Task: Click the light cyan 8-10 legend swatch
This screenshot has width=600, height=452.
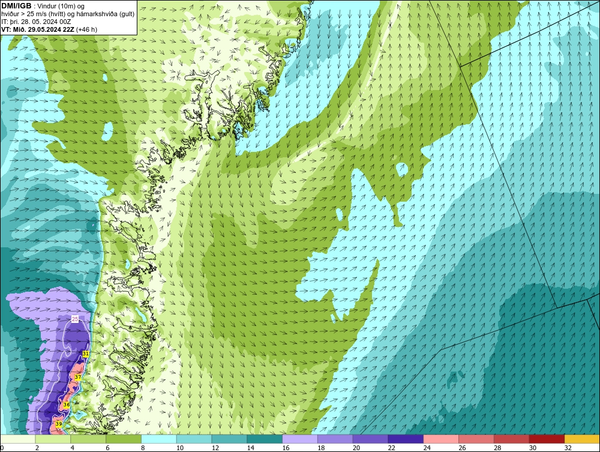Action: pos(159,439)
